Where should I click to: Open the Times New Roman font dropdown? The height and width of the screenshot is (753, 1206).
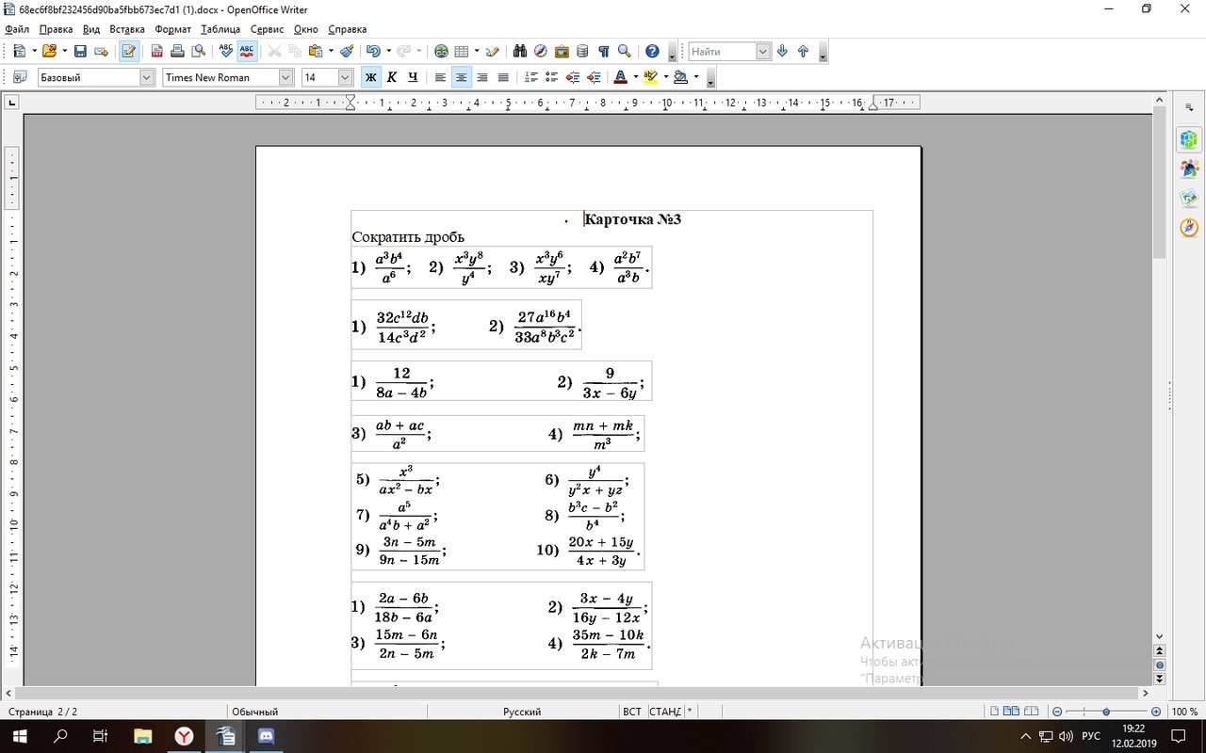click(285, 77)
